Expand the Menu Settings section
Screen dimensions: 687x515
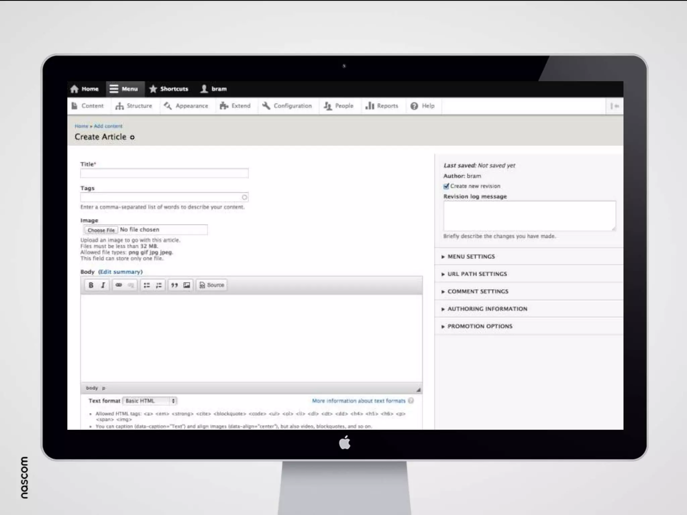coord(471,256)
